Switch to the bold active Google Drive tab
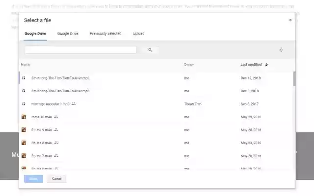 (x=35, y=34)
